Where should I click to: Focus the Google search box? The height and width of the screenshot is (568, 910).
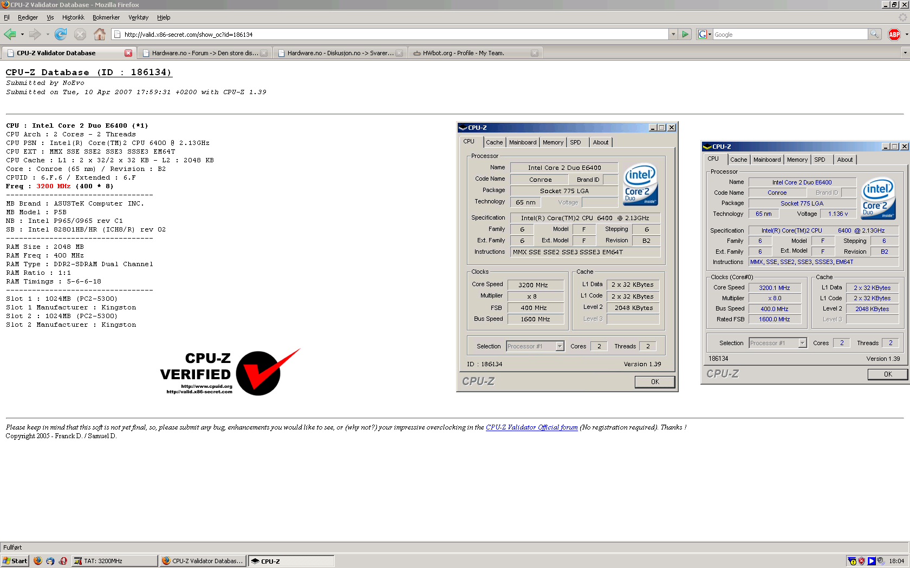pos(790,34)
